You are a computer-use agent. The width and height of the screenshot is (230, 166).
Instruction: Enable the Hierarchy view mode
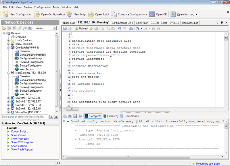[111, 116]
